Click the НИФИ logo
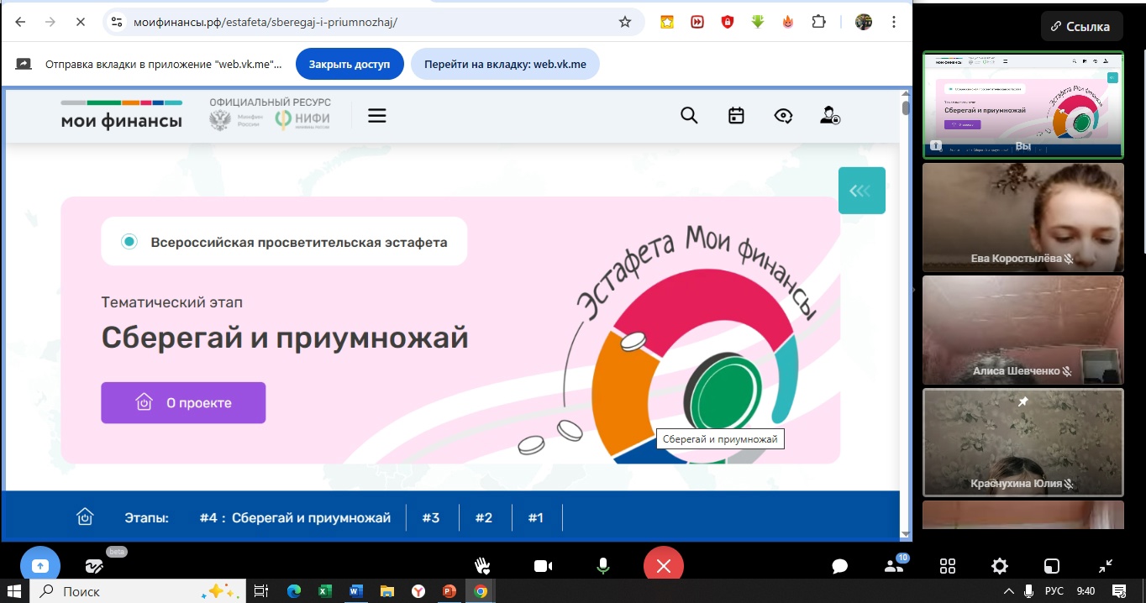The image size is (1146, 603). [302, 120]
